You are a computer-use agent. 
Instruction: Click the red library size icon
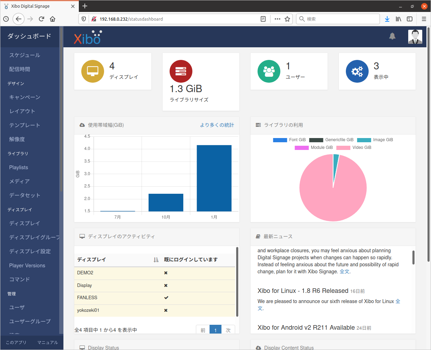click(181, 71)
